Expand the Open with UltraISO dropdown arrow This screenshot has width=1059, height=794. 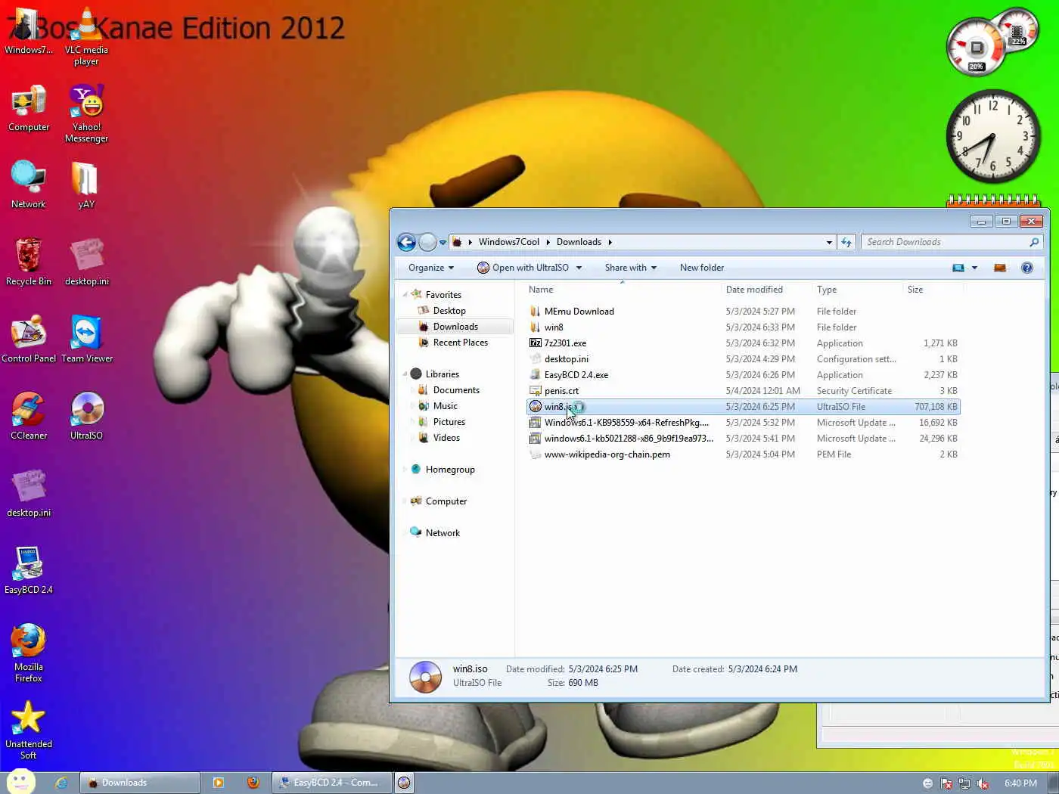579,268
